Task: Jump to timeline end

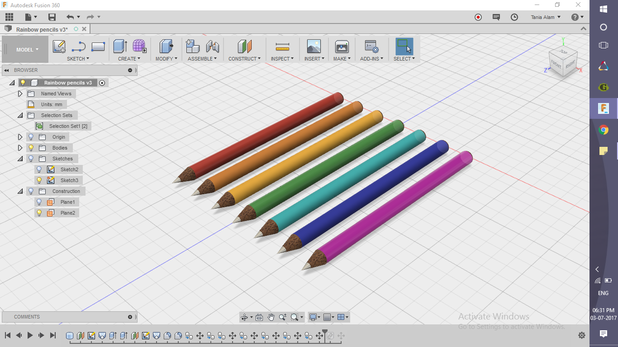Action: click(53, 335)
